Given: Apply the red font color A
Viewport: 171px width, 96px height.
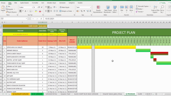Looking at the screenshot, I should click(40, 11).
